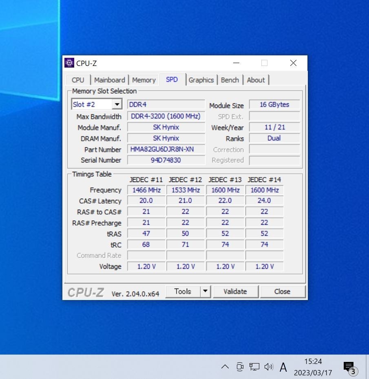369x379 pixels.
Task: Click tRC value 68
Action: [x=146, y=244]
